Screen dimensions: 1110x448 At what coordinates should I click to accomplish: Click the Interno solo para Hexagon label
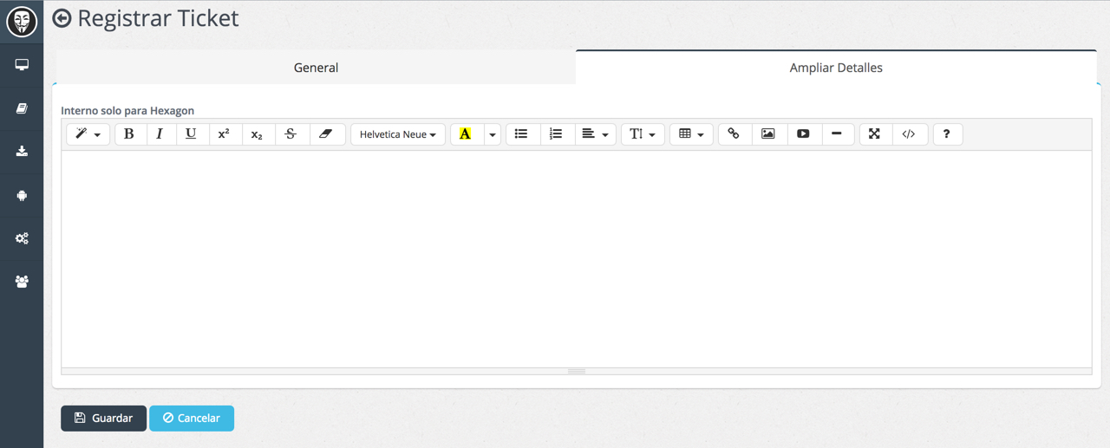(127, 111)
